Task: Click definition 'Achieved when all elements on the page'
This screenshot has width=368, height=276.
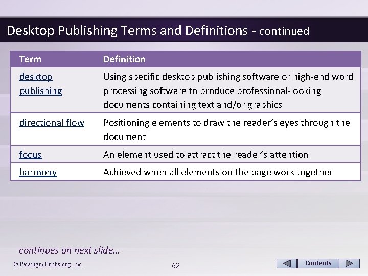Action: coord(218,173)
